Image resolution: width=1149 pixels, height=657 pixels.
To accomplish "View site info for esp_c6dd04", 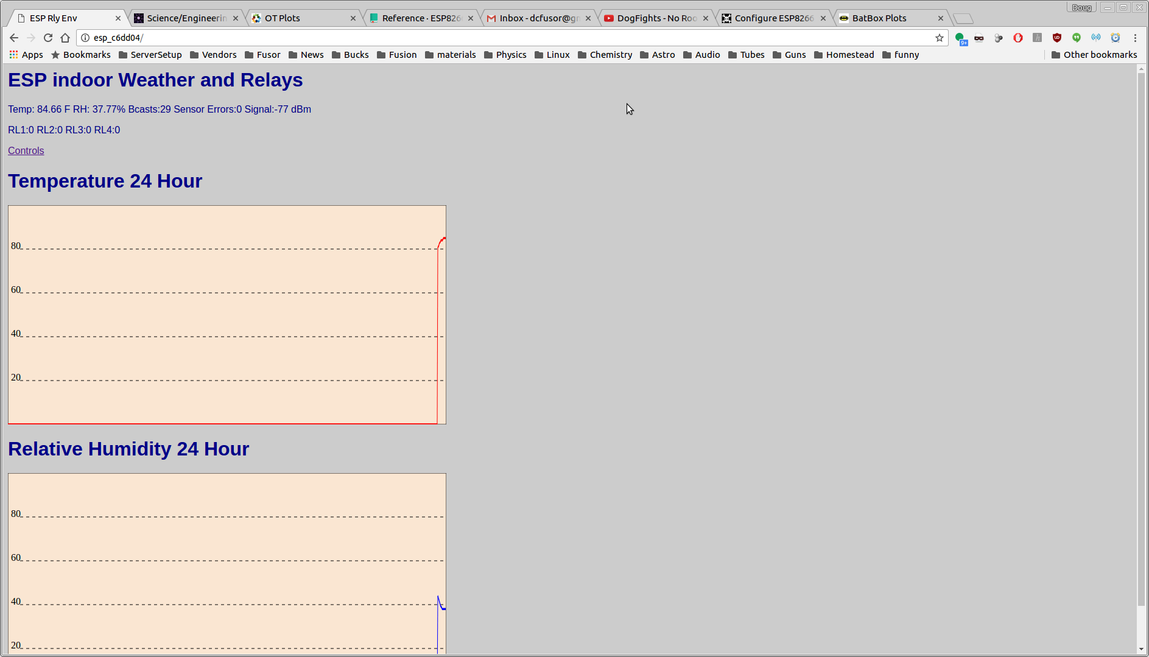I will (x=85, y=38).
